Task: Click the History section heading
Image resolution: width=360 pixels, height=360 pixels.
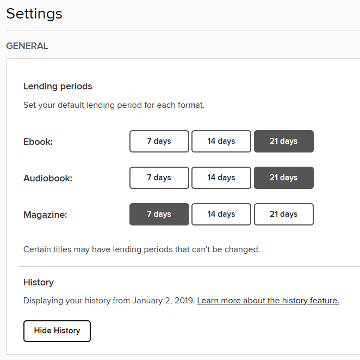Action: [x=39, y=282]
